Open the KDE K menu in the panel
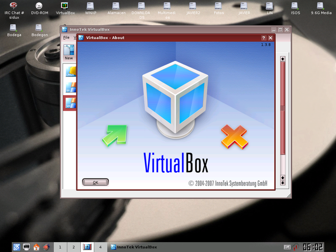Viewport: 336px width, 252px height. pos(17,247)
